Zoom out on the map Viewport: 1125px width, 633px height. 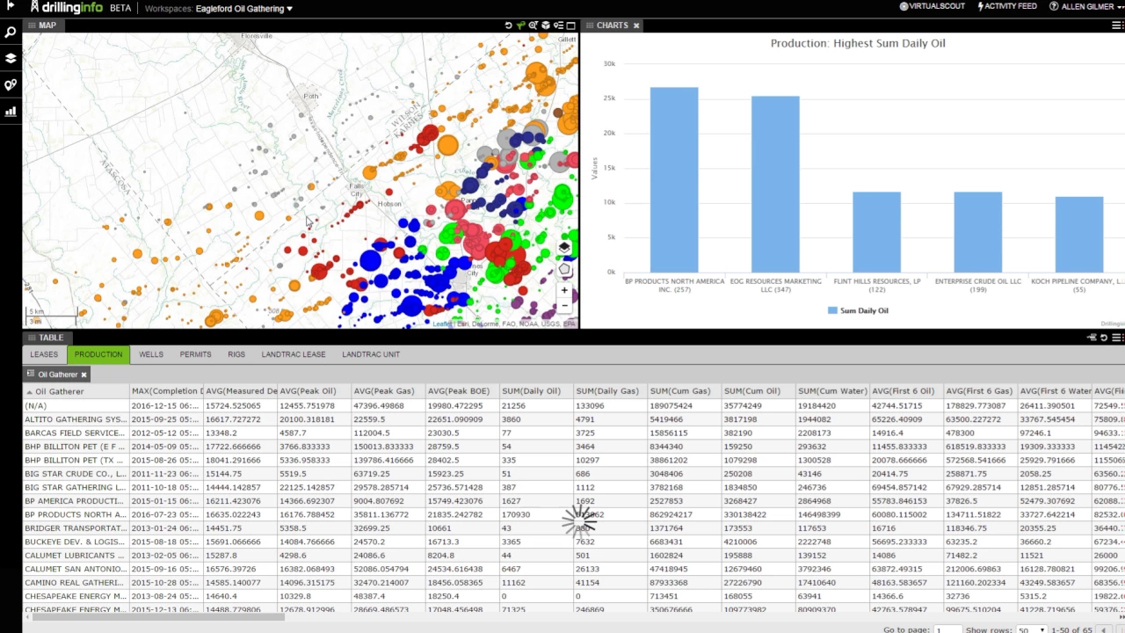[564, 306]
